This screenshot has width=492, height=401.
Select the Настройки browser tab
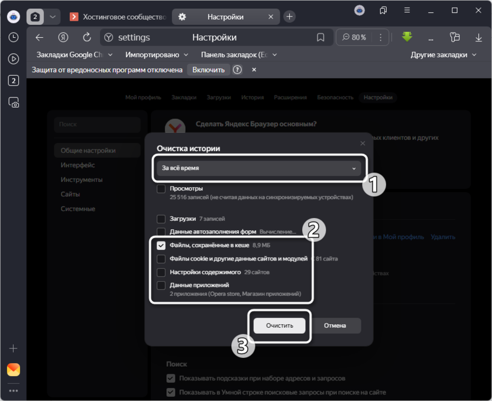coord(225,17)
